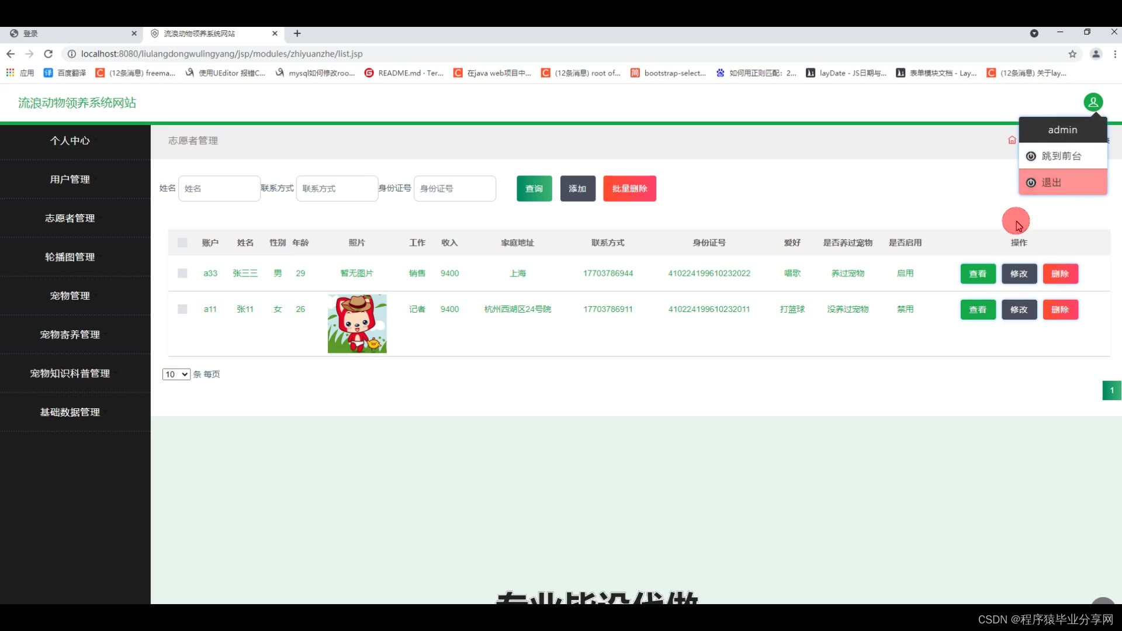The image size is (1122, 631).
Task: Open new tab with plus icon
Action: [x=297, y=33]
